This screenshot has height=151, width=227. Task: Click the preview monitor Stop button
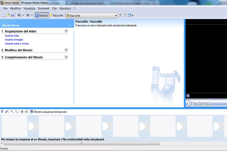(x=194, y=104)
